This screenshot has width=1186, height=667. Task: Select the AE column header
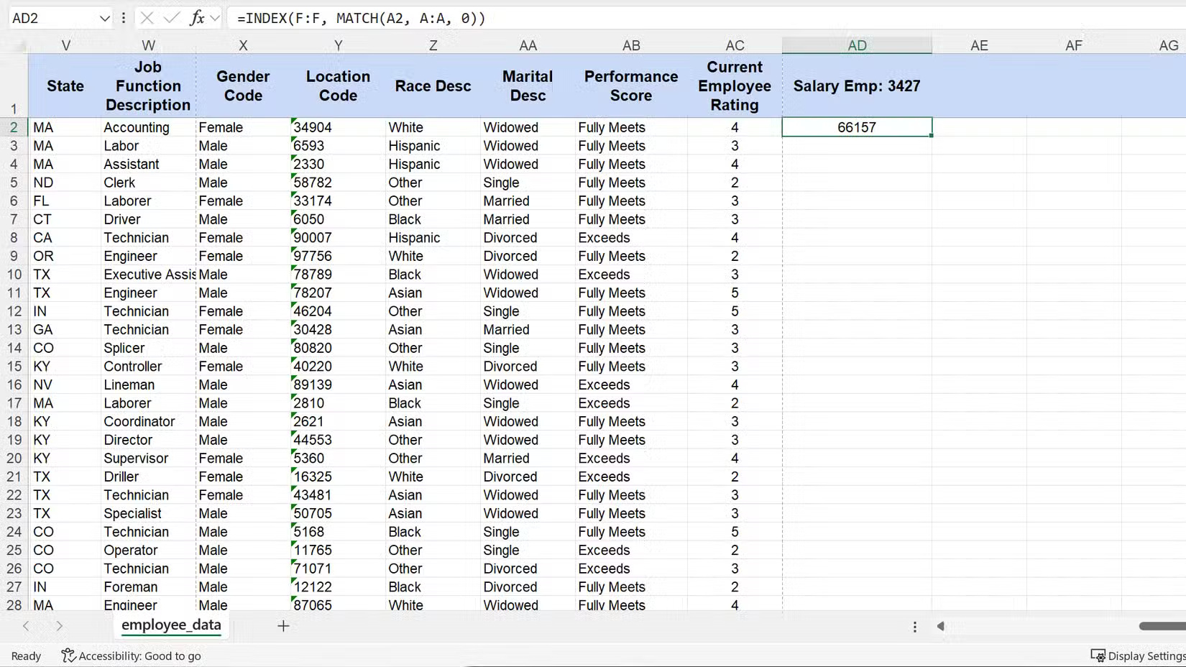point(978,45)
